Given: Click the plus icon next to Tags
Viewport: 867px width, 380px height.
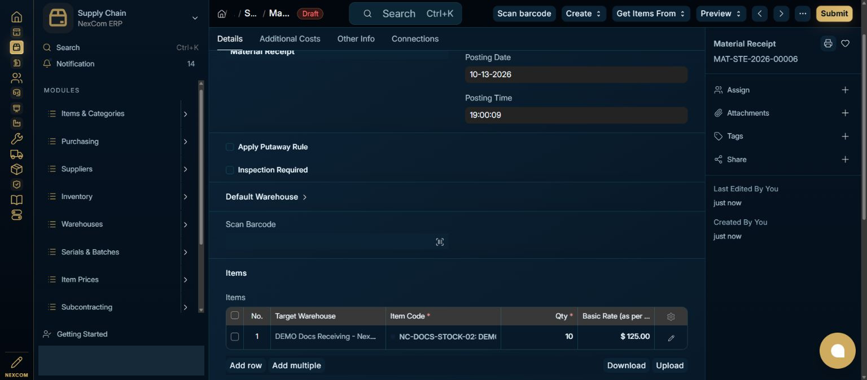Looking at the screenshot, I should (x=845, y=136).
